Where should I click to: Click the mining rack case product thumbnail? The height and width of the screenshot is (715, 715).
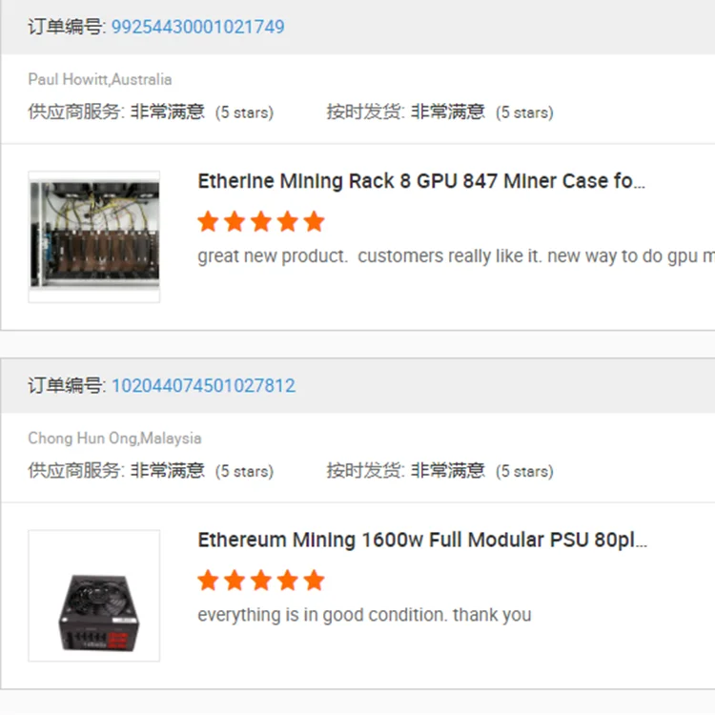[94, 236]
